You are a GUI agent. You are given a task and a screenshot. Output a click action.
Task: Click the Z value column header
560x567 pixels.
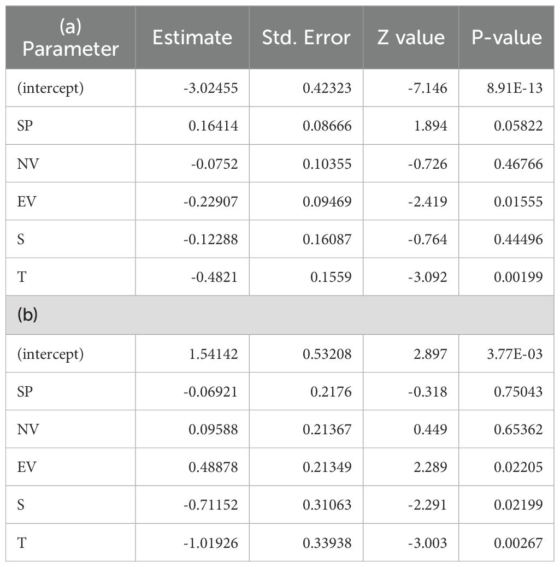pyautogui.click(x=410, y=38)
